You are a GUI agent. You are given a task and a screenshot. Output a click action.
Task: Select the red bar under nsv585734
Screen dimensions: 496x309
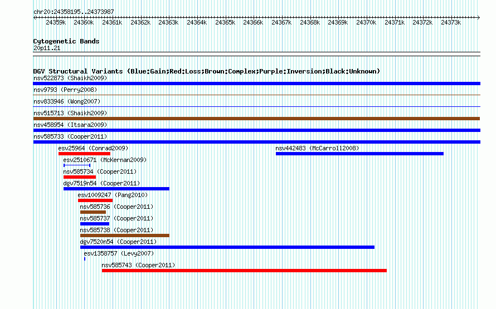pos(80,177)
